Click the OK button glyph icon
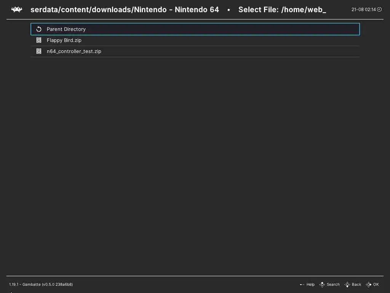The height and width of the screenshot is (293, 390). coord(369,285)
